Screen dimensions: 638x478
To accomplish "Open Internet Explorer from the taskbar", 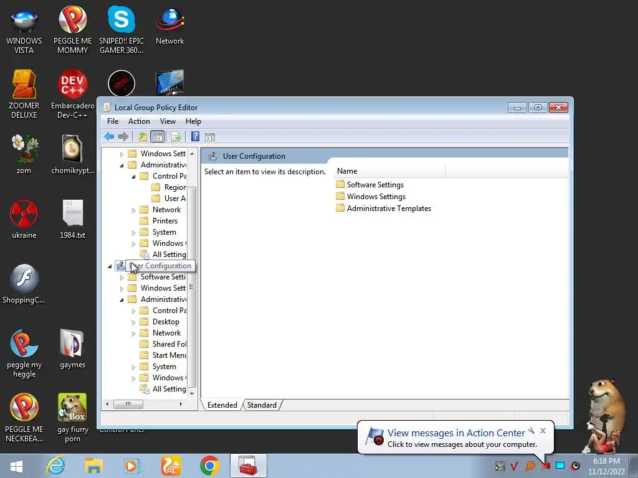I will pyautogui.click(x=55, y=466).
